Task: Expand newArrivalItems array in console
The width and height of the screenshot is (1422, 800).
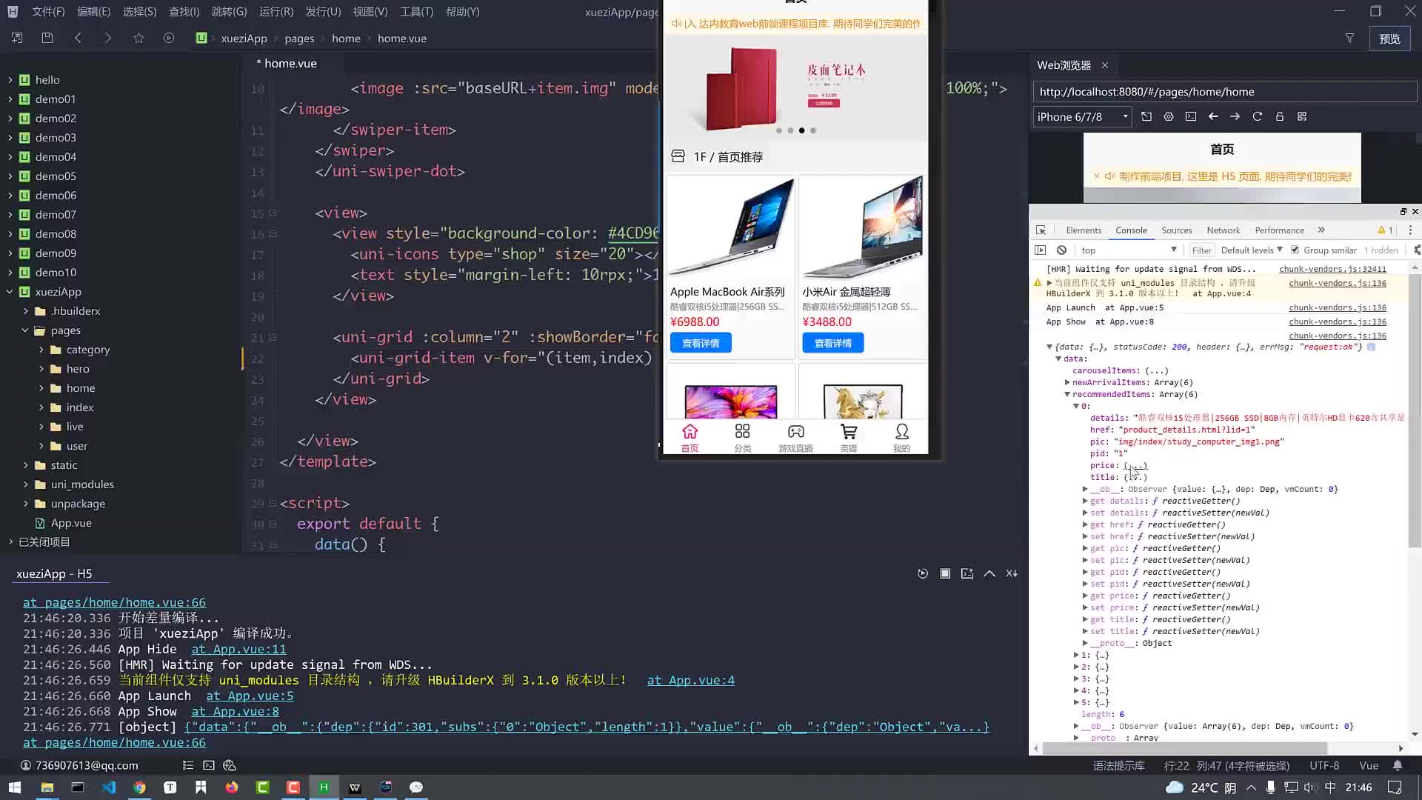Action: 1067,382
